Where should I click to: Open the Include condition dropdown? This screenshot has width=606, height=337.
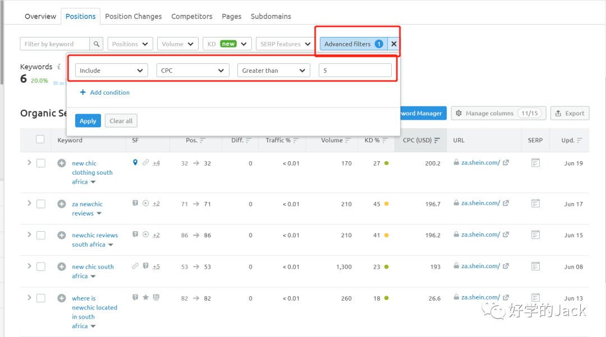coord(111,71)
